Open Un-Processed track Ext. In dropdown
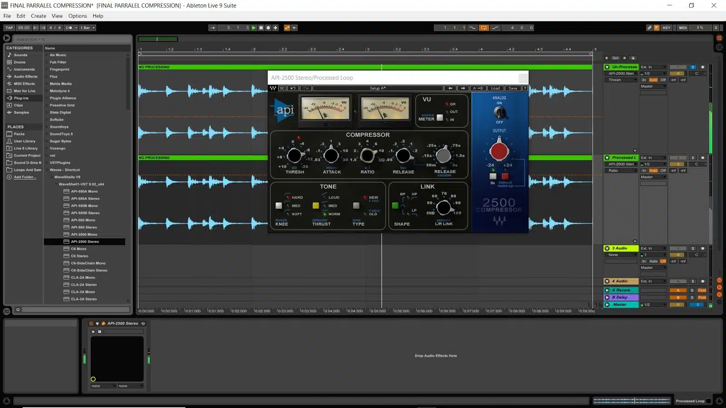The height and width of the screenshot is (408, 726). tap(653, 67)
